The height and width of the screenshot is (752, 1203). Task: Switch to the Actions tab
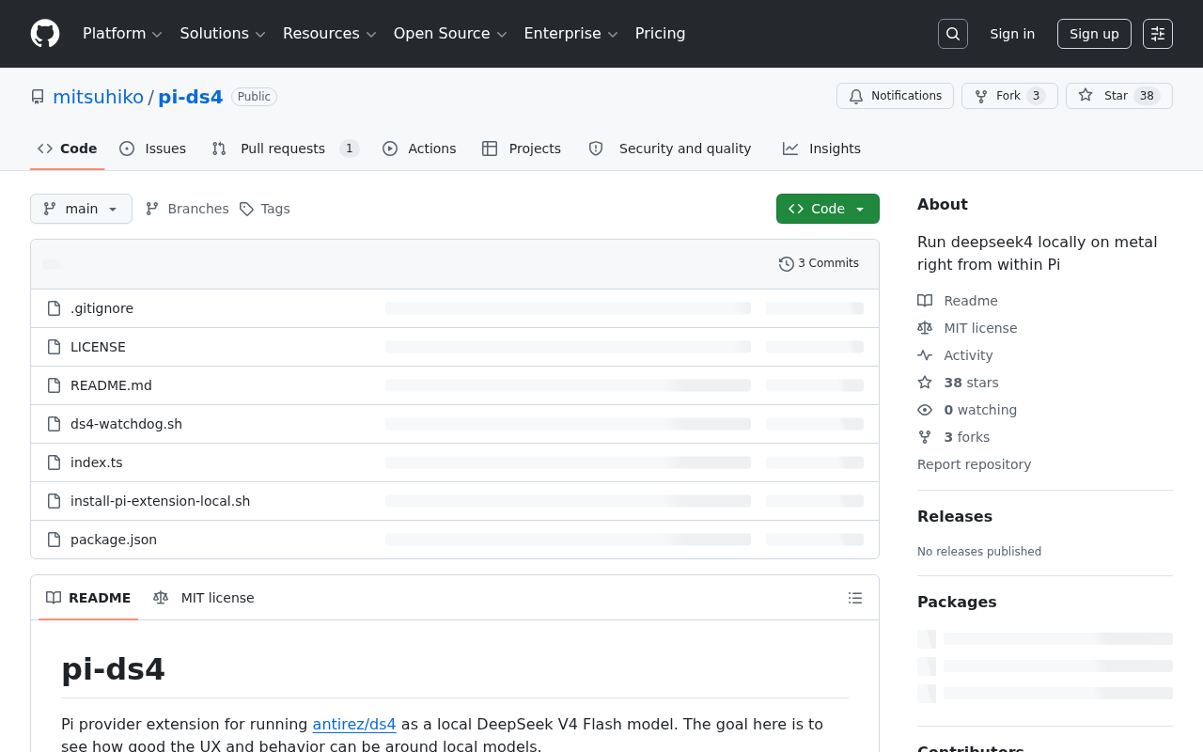[x=419, y=149]
